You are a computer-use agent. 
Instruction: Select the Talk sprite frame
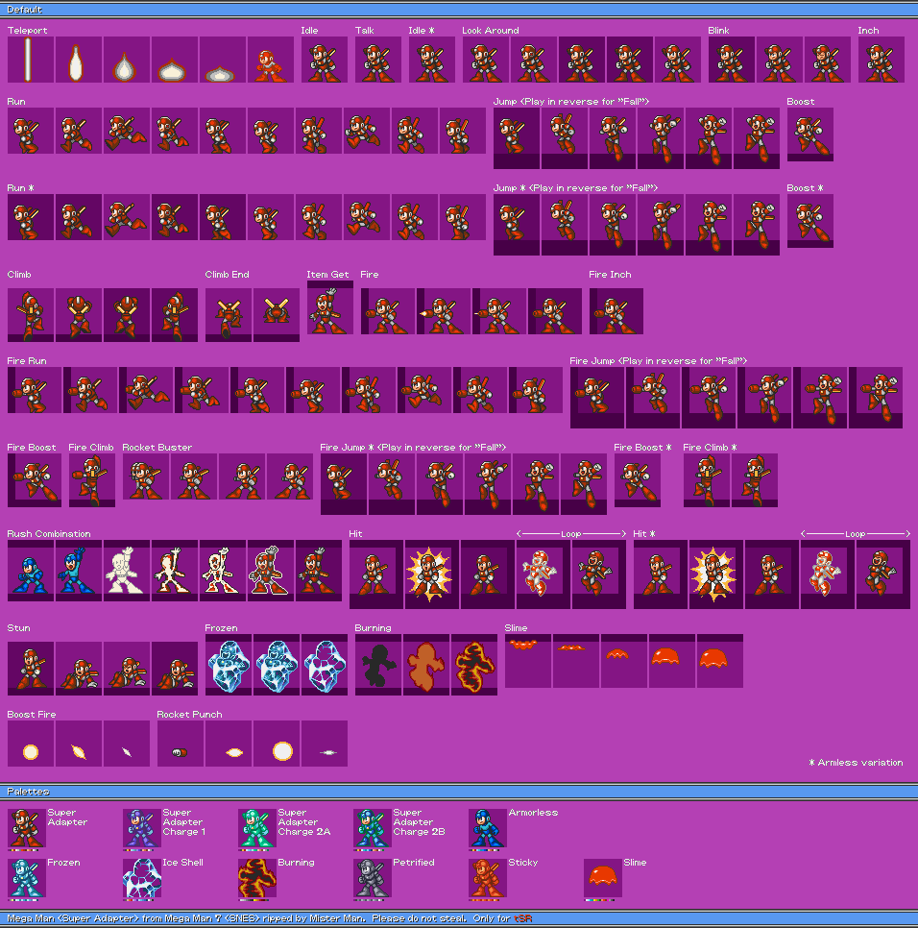click(x=378, y=60)
